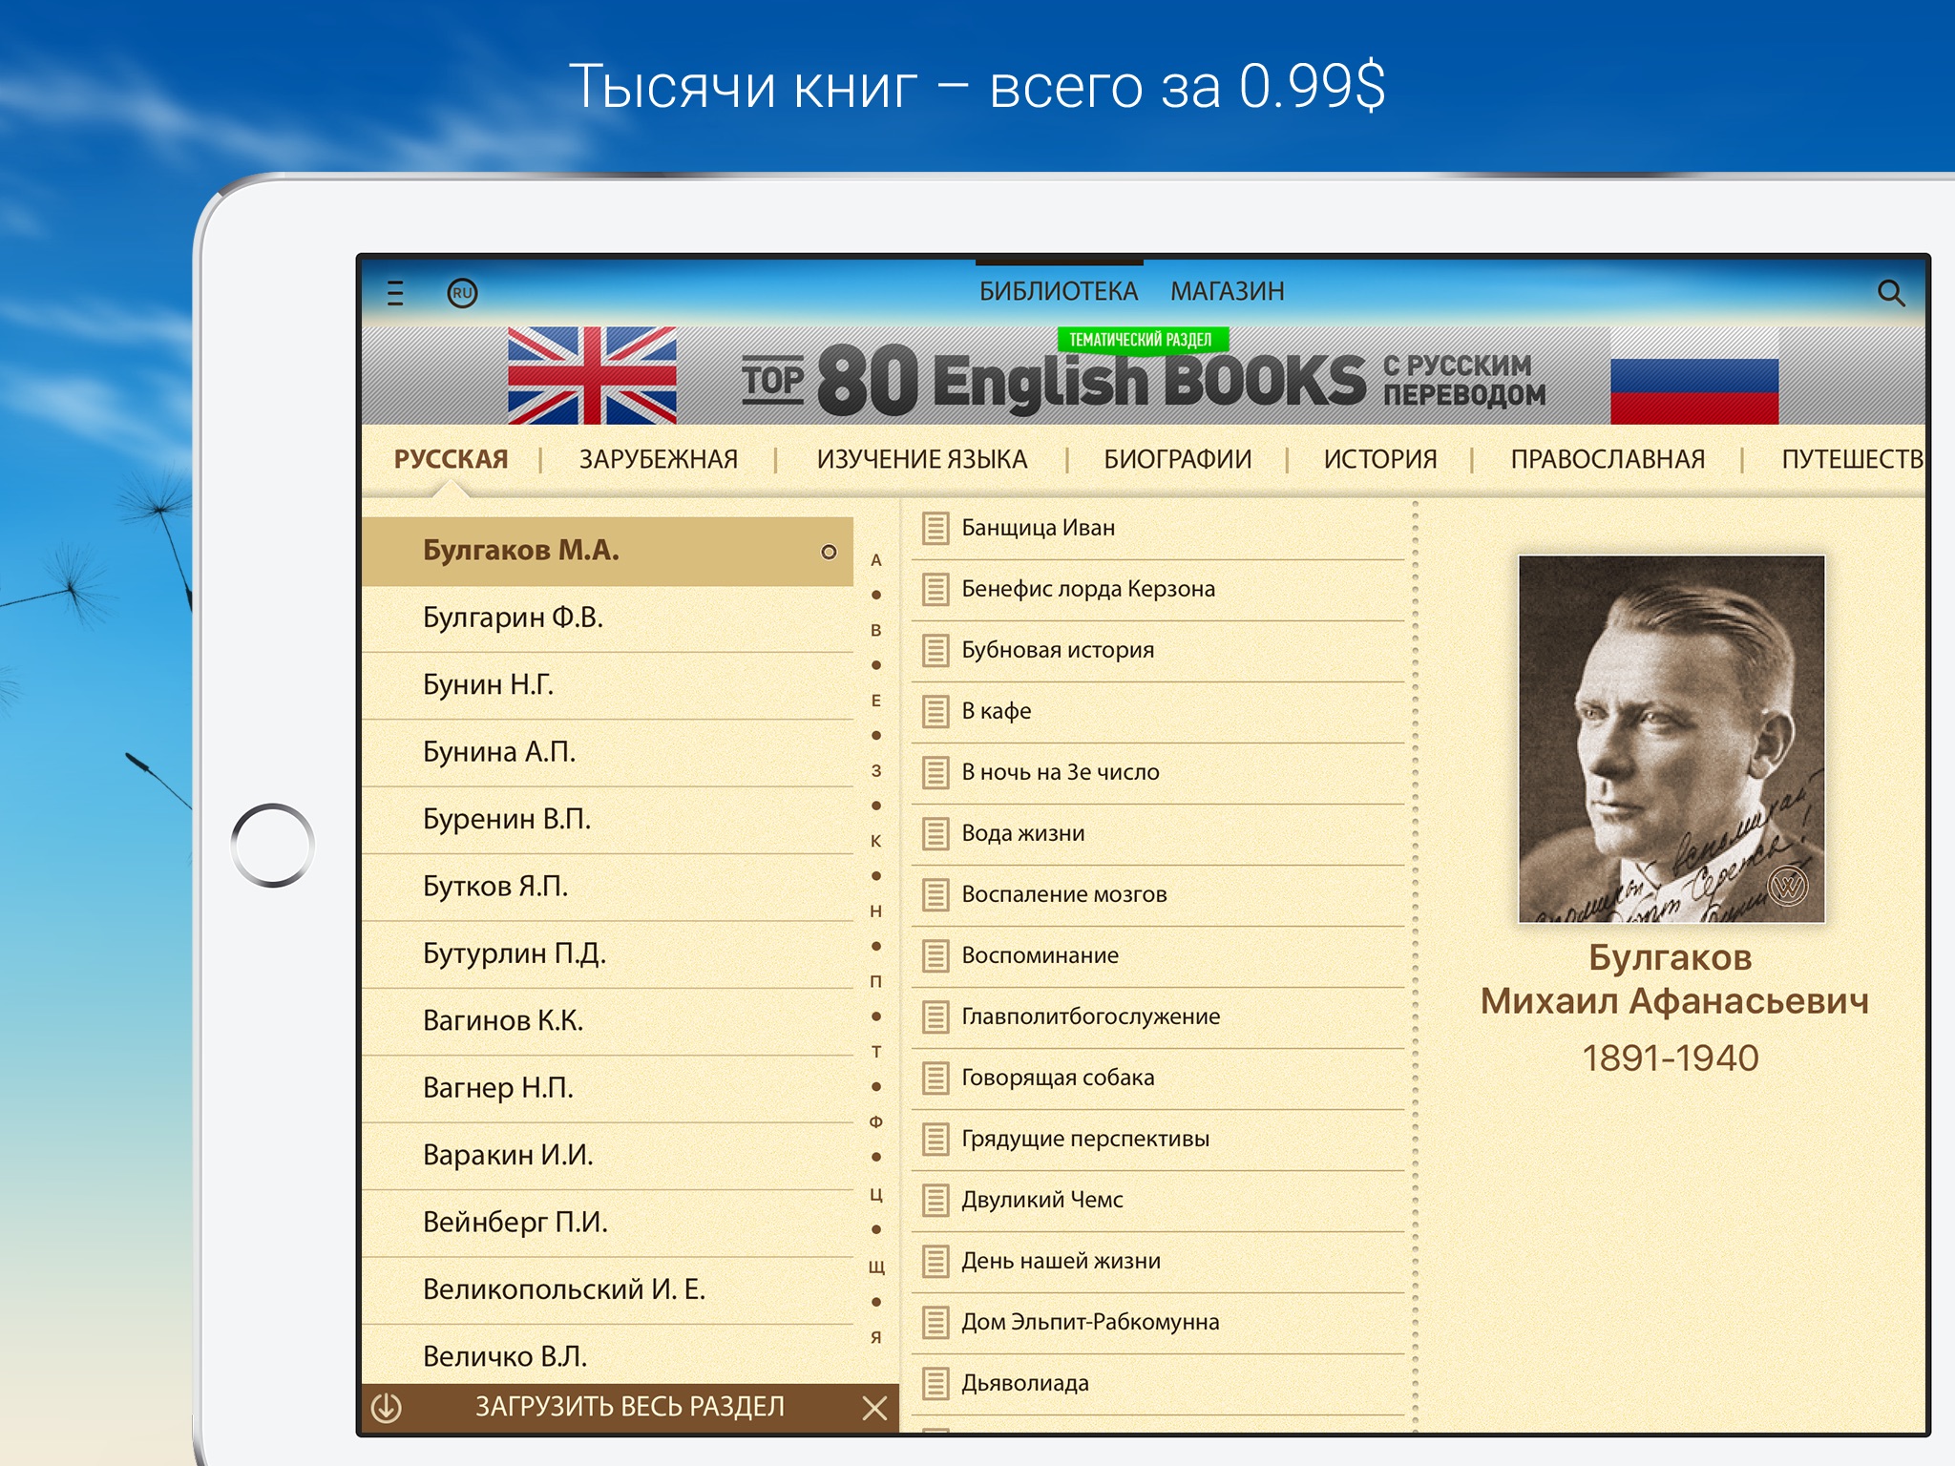Screen dimensions: 1955x1466
Task: Select the ЗАРУБЕЖНАЯ category
Action: click(x=658, y=460)
